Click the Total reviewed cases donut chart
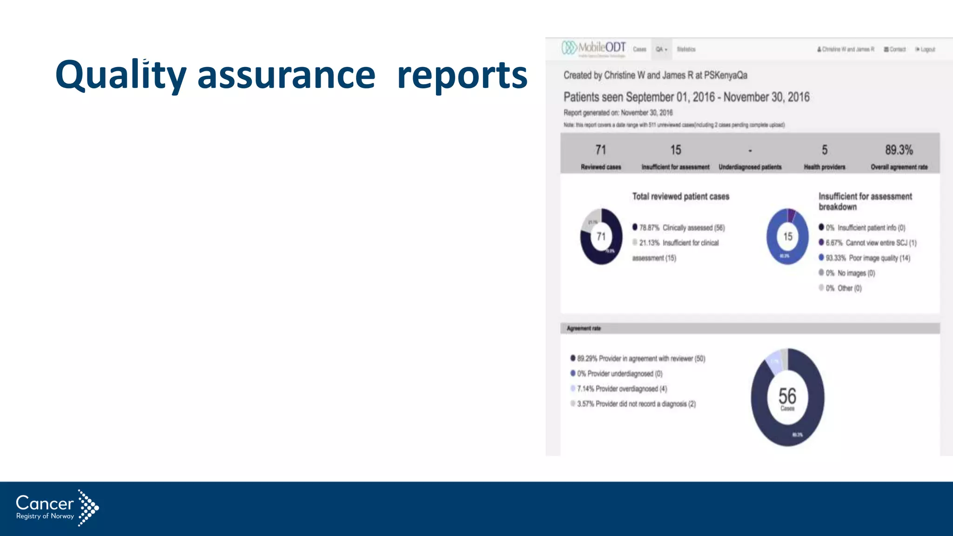 (601, 236)
